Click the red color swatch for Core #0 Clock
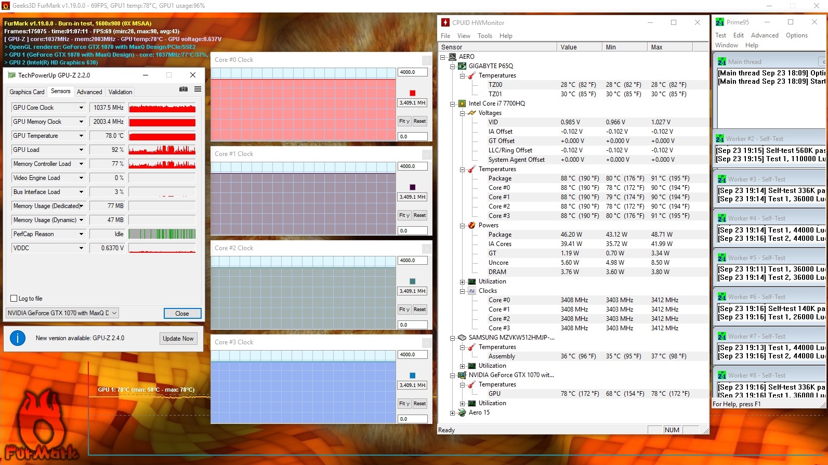 coord(413,93)
